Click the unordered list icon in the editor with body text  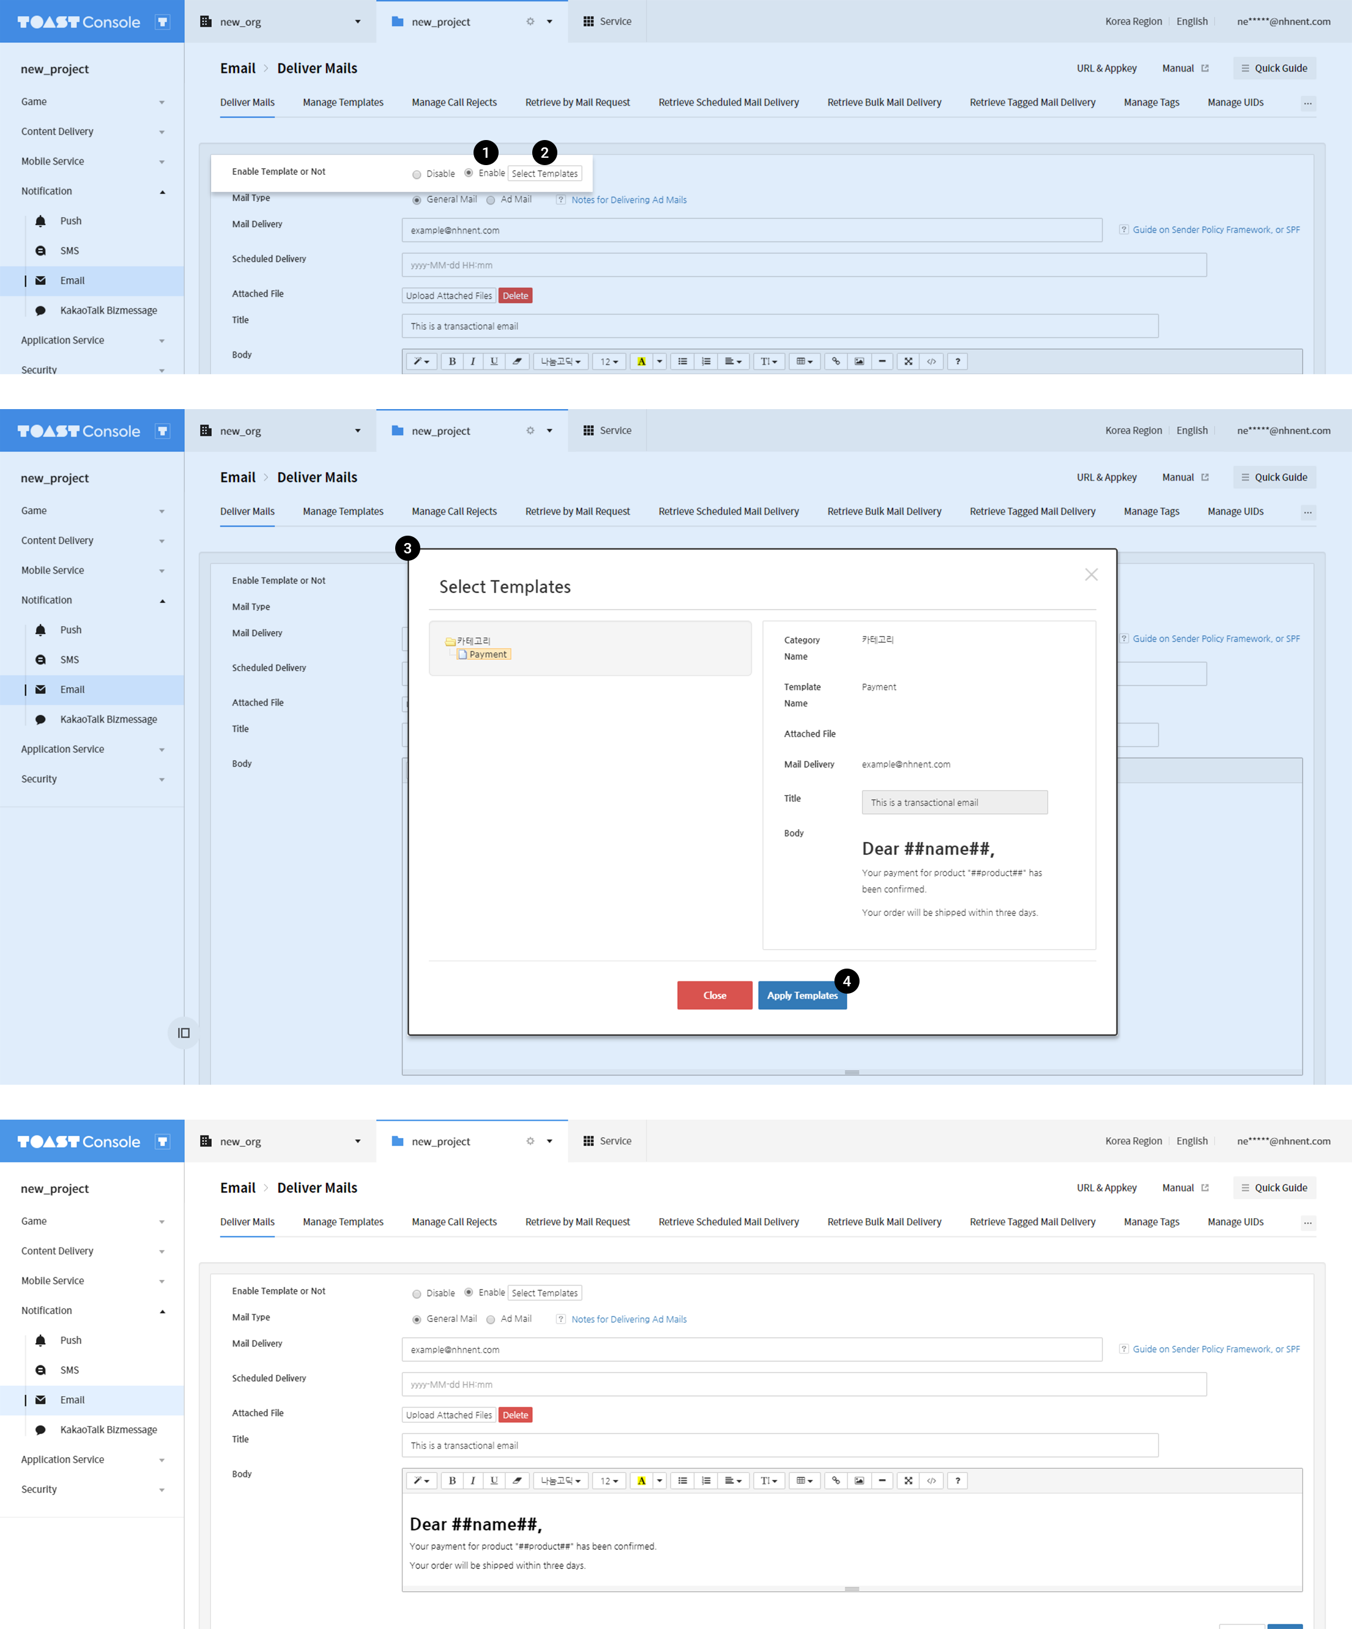[x=682, y=1480]
